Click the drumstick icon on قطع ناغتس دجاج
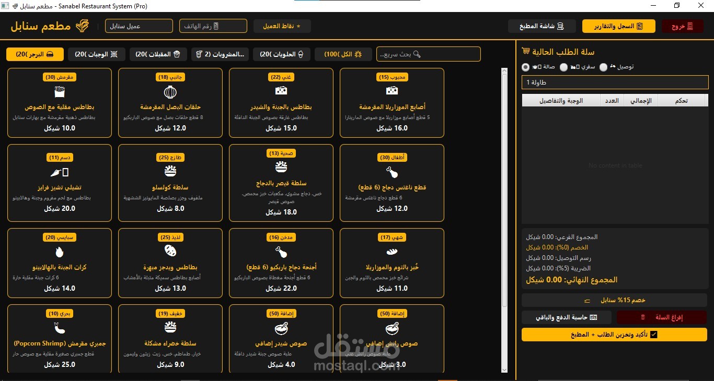This screenshot has width=714, height=381. 392,172
